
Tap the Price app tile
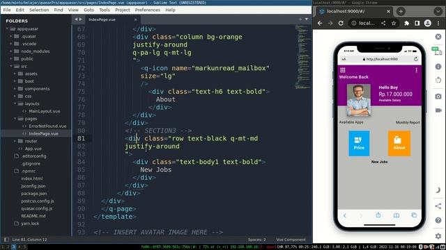pos(359,144)
